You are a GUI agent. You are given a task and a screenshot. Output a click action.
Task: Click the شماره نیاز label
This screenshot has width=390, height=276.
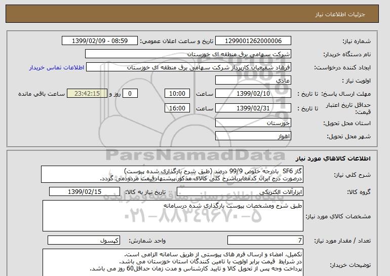tap(357, 41)
